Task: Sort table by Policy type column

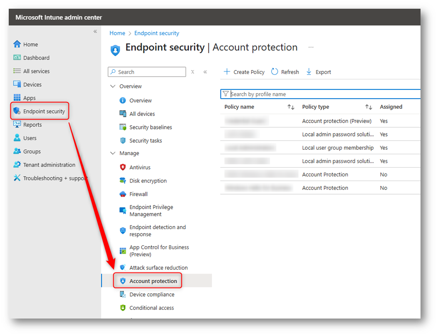Action: [369, 107]
